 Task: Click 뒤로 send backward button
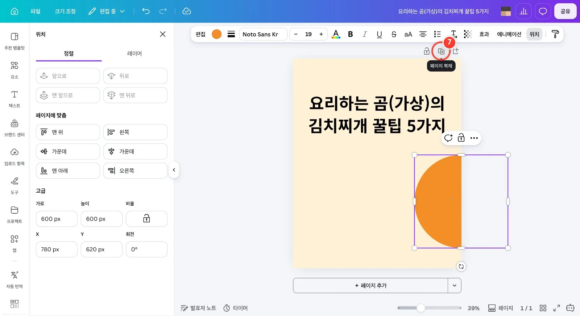[x=135, y=76]
